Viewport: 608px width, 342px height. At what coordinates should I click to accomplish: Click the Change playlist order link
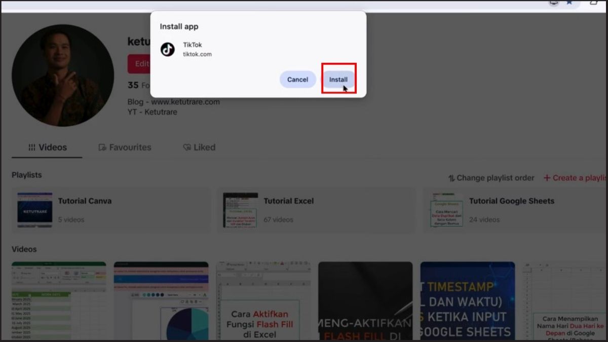pos(491,178)
